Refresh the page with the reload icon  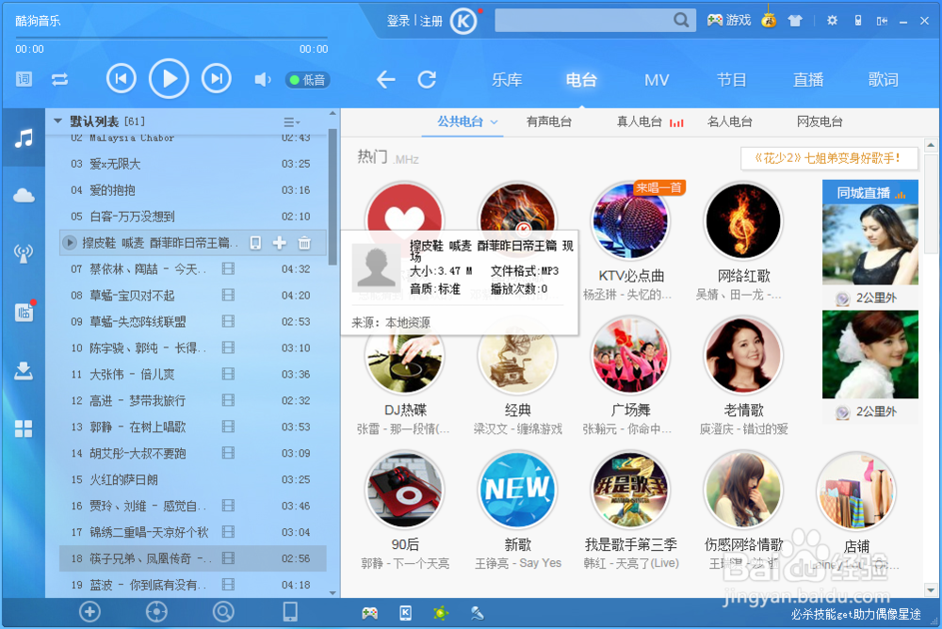tap(427, 79)
